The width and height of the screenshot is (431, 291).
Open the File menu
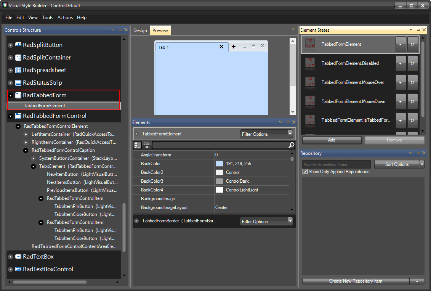[9, 17]
